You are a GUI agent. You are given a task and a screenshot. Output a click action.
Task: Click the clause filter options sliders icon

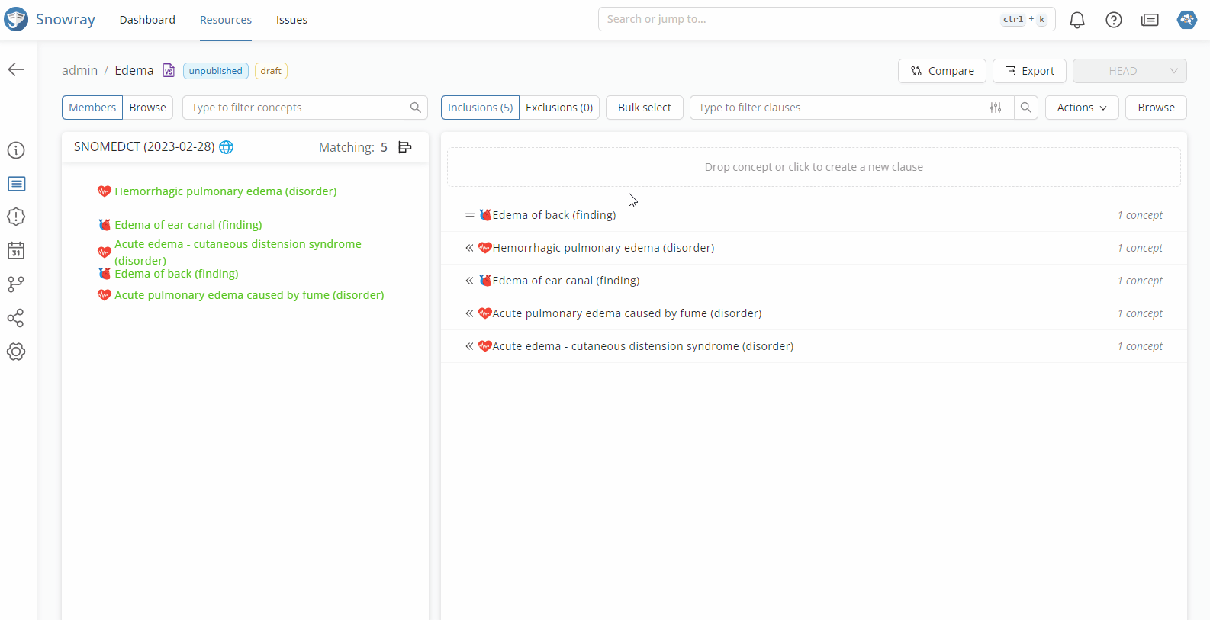coord(996,108)
